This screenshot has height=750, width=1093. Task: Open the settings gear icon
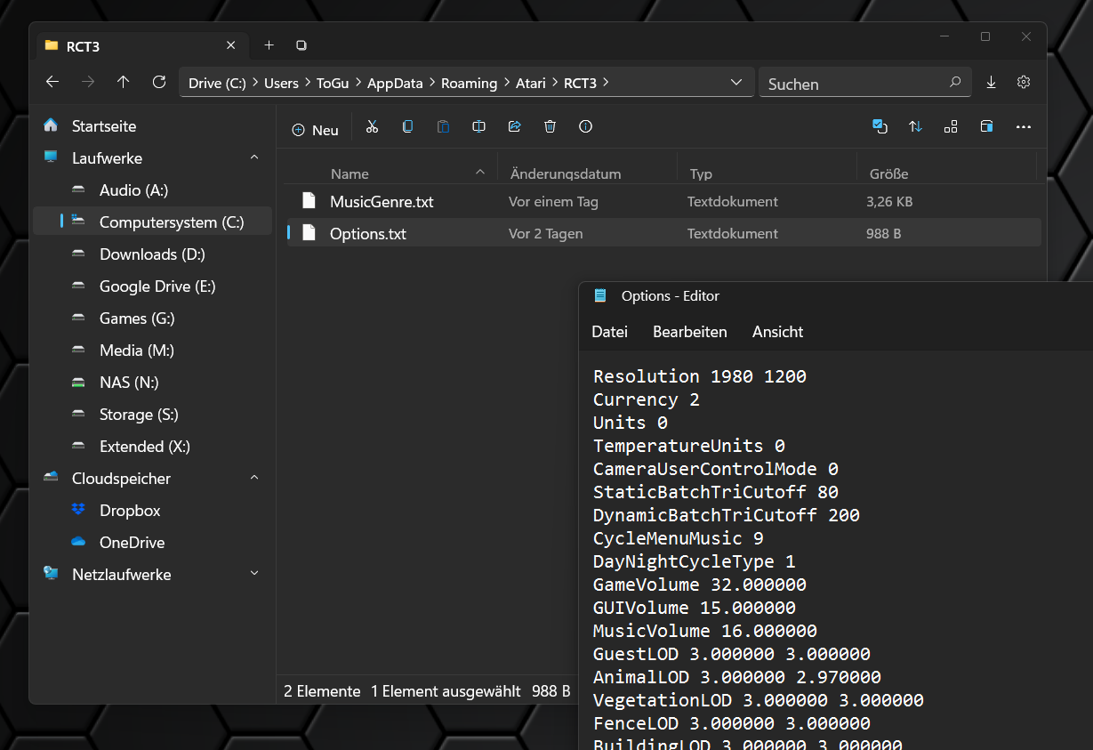click(x=1024, y=83)
